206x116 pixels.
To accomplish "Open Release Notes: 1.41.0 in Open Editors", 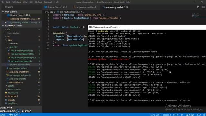I will pos(20,15).
